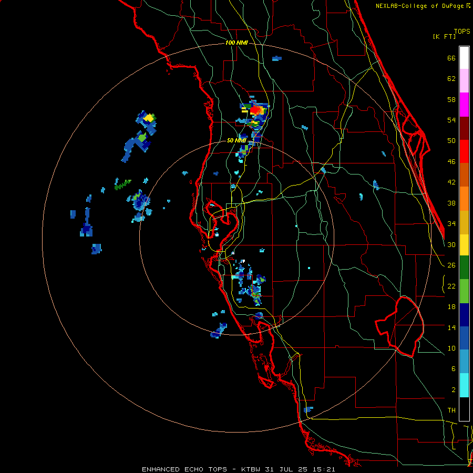473x473 pixels.
Task: Click the NEXLAB-College of DuPage credit text
Action: pos(423,6)
